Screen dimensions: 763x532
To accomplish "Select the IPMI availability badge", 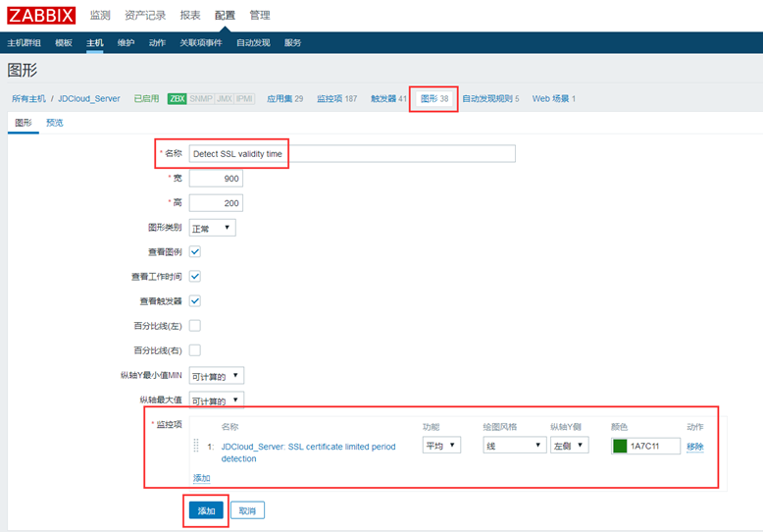I will coord(244,99).
